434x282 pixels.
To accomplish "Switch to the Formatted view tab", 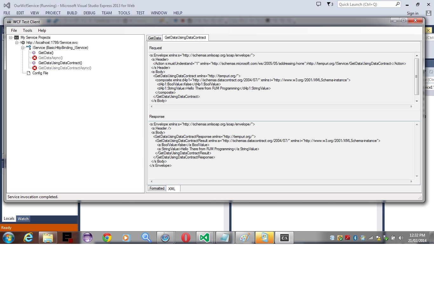I will [157, 188].
